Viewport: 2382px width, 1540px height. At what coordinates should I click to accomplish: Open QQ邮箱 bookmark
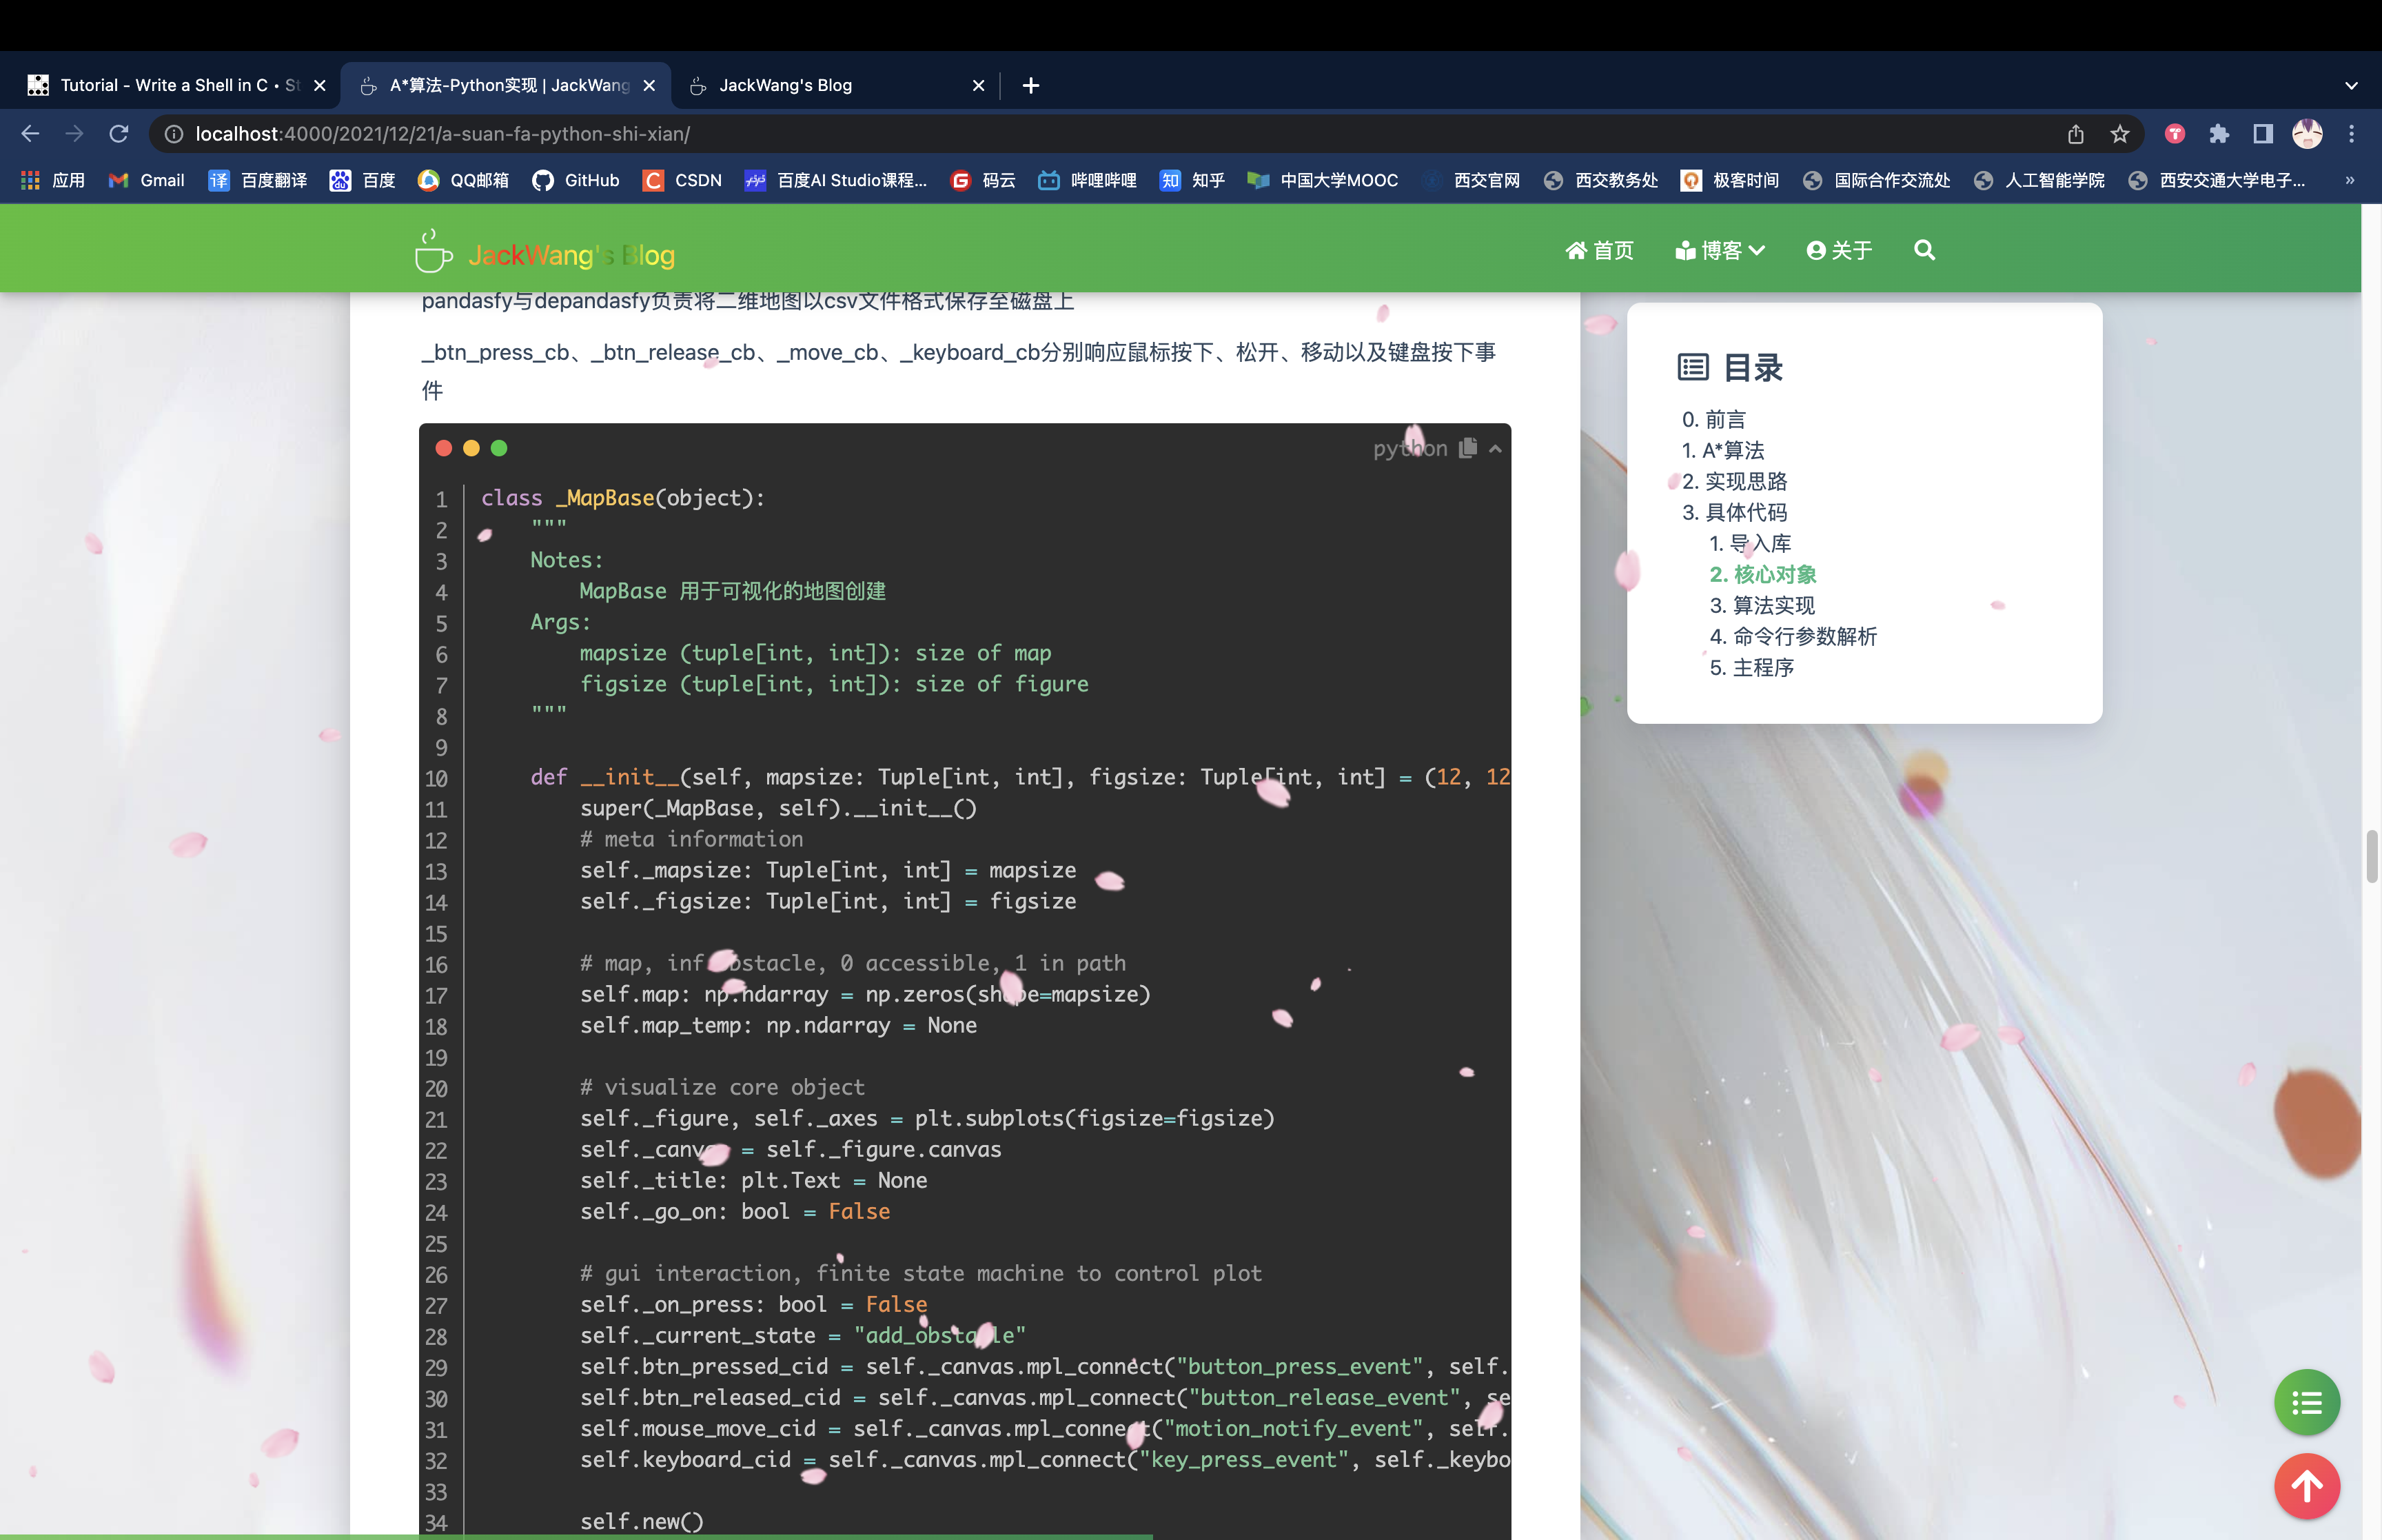point(464,180)
